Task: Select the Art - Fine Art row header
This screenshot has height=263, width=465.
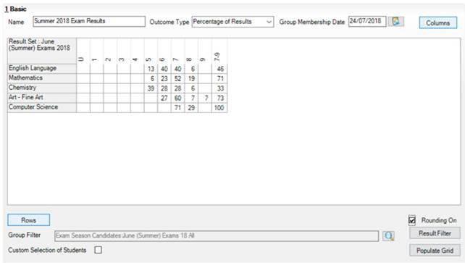Action: 42,98
